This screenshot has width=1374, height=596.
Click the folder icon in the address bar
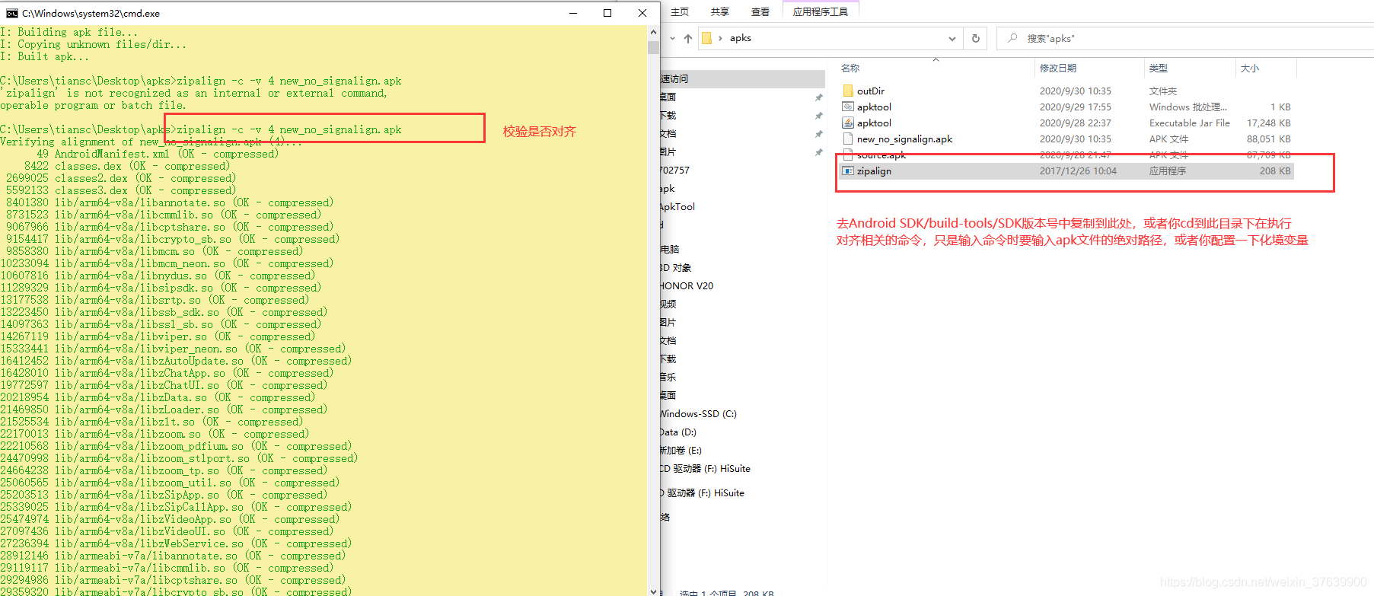pos(706,38)
